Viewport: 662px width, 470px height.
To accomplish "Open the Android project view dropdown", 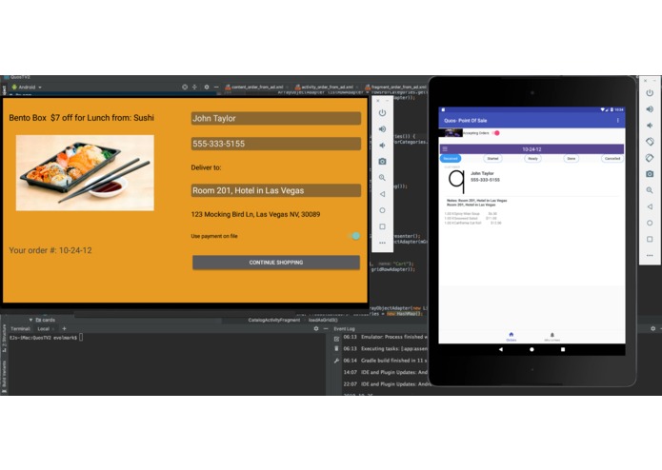I will pyautogui.click(x=27, y=87).
